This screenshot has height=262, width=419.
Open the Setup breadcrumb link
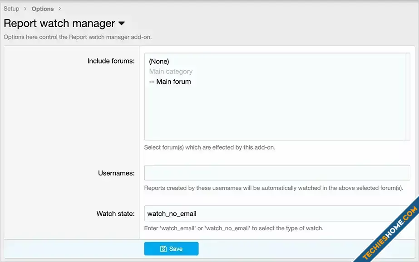point(11,9)
